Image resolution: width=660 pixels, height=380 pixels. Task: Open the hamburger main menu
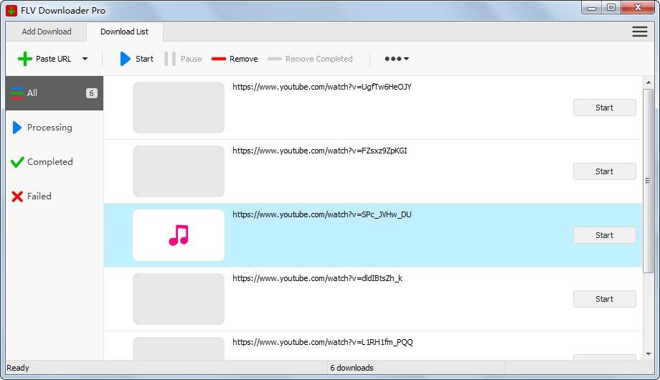[x=639, y=32]
